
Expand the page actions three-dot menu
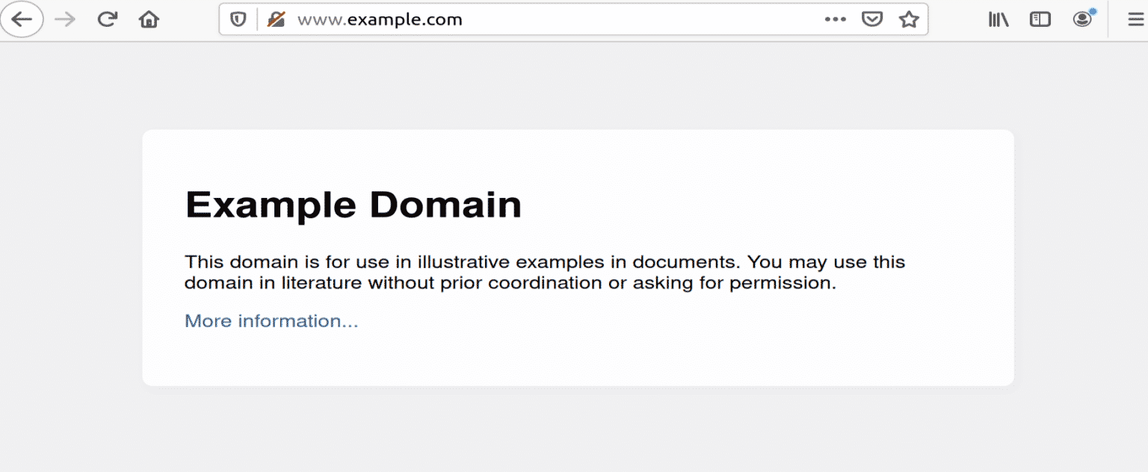[x=835, y=20]
